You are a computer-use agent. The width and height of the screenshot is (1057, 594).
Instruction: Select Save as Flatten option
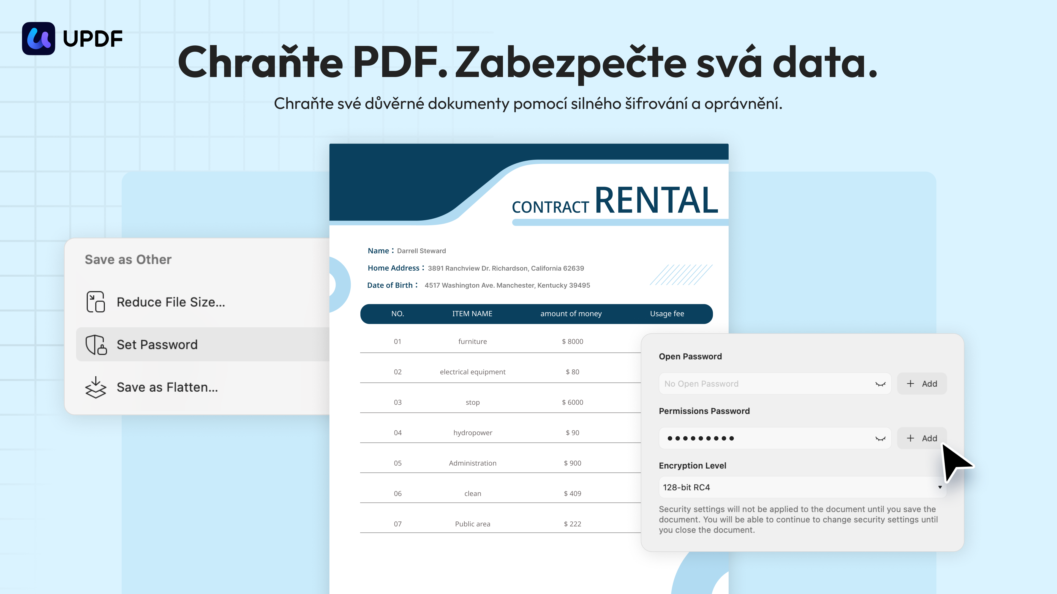pyautogui.click(x=167, y=387)
